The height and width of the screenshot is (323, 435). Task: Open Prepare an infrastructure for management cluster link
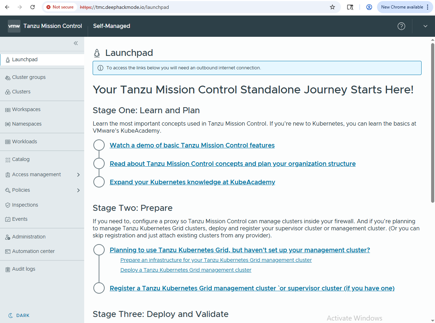tap(216, 260)
